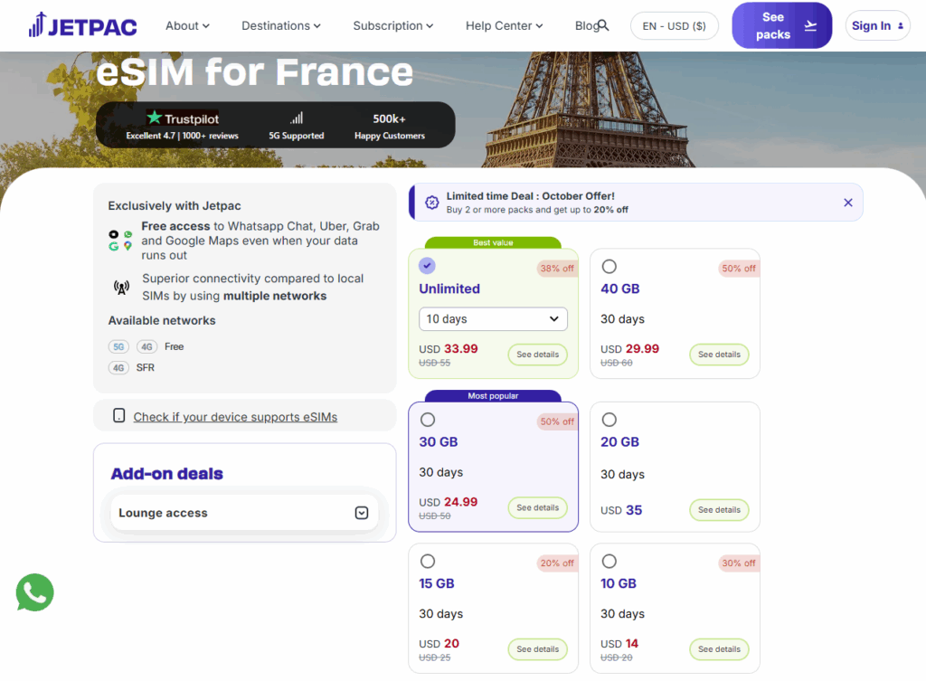
Task: See details for the 20 GB plan
Action: pos(719,509)
